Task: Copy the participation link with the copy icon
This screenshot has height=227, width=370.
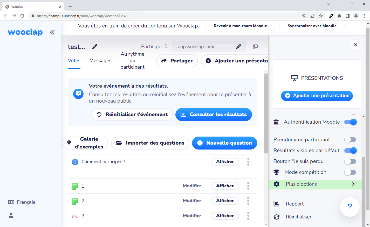Action: [255, 47]
